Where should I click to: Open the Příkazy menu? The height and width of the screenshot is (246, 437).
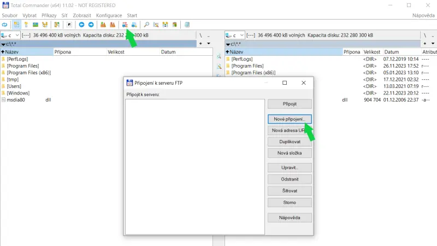click(49, 15)
